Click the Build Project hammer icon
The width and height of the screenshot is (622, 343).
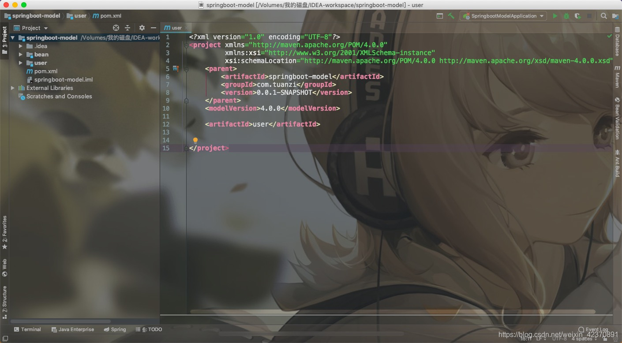pos(451,16)
